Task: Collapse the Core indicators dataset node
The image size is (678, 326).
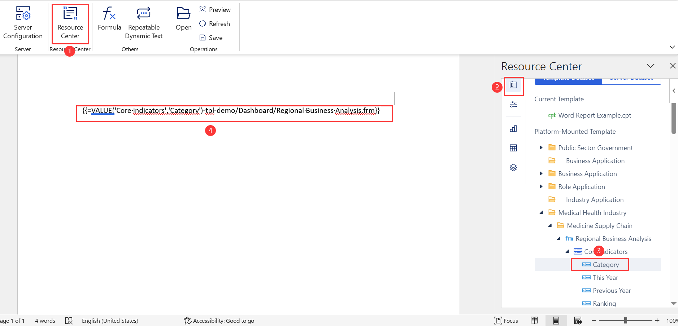Action: coord(567,251)
